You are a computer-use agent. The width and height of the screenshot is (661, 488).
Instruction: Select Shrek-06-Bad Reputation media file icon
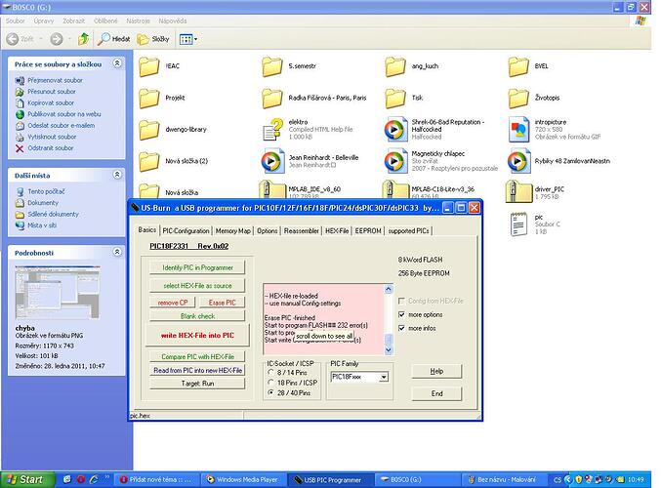[395, 130]
